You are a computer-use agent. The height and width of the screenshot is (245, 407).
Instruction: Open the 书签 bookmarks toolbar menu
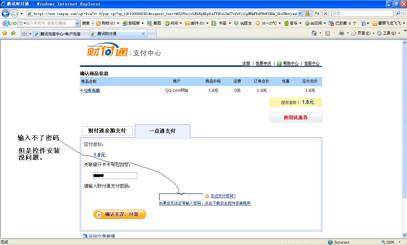click(221, 23)
